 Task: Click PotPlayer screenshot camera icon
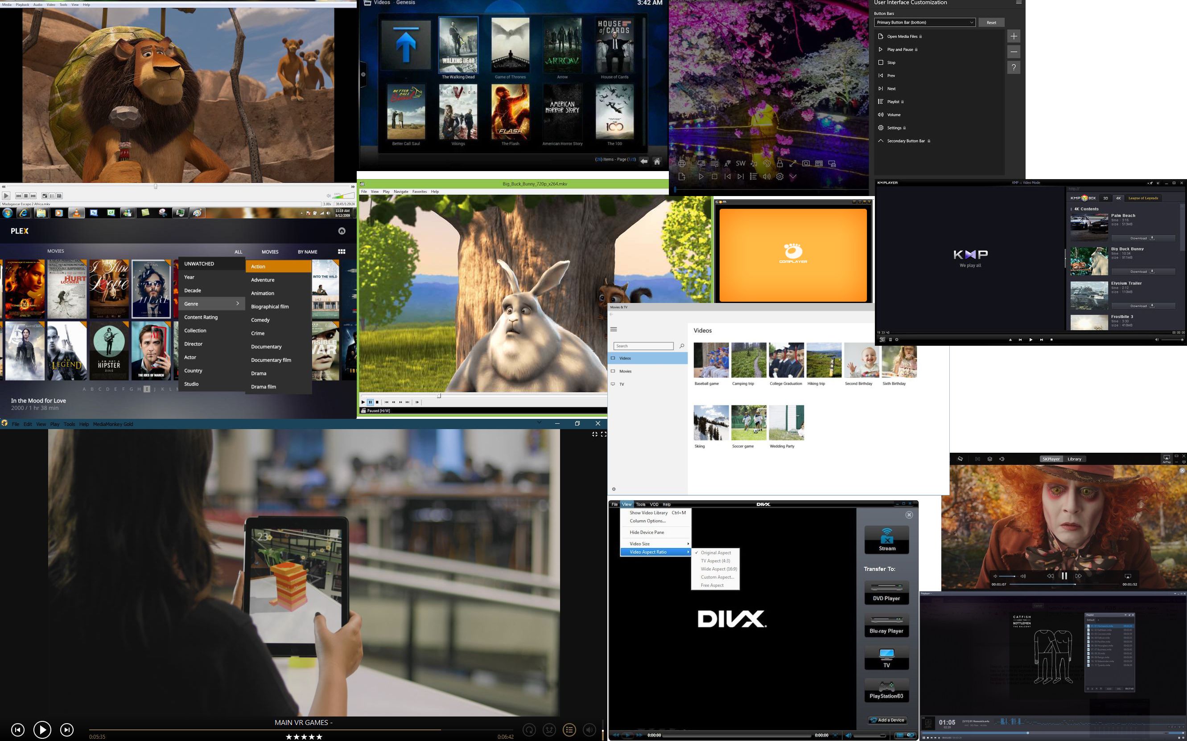coord(806,163)
